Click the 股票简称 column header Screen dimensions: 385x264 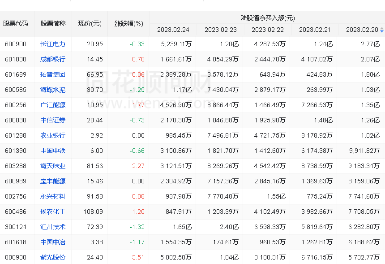coord(53,23)
